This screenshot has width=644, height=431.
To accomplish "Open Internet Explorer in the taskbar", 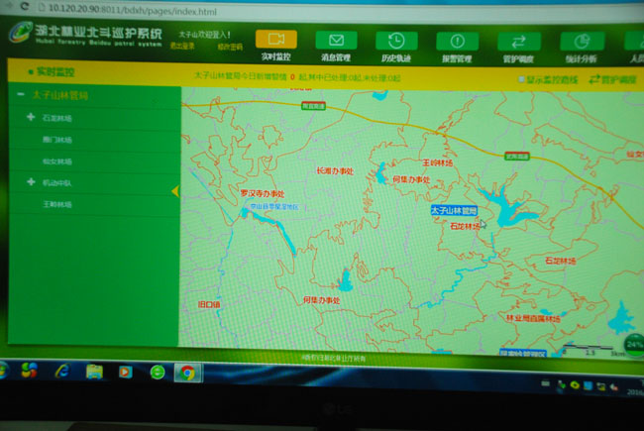I will pos(61,371).
